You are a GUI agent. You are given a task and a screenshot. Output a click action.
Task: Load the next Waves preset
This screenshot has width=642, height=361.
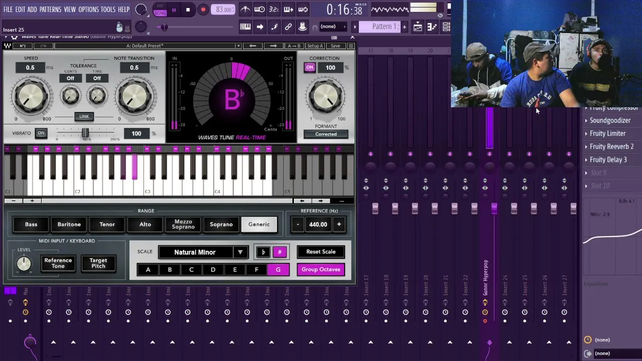pos(273,46)
